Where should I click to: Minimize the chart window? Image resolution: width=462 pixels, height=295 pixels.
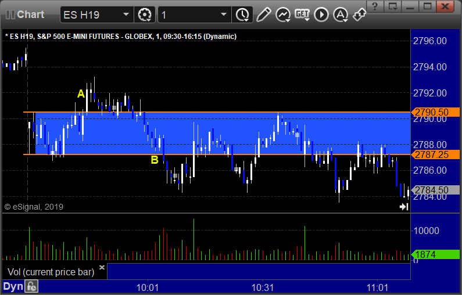410,6
